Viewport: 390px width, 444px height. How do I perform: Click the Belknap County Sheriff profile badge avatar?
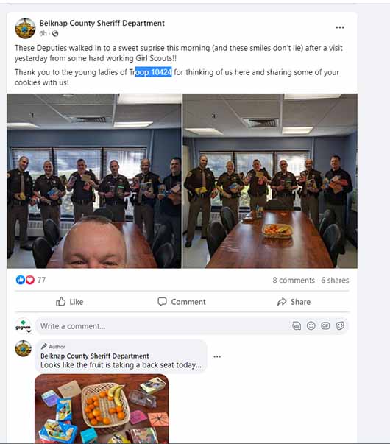[x=25, y=28]
